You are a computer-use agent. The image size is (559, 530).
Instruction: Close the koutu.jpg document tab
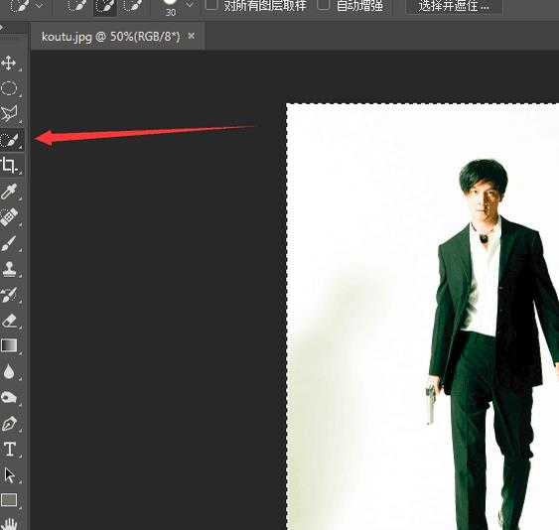tap(192, 36)
